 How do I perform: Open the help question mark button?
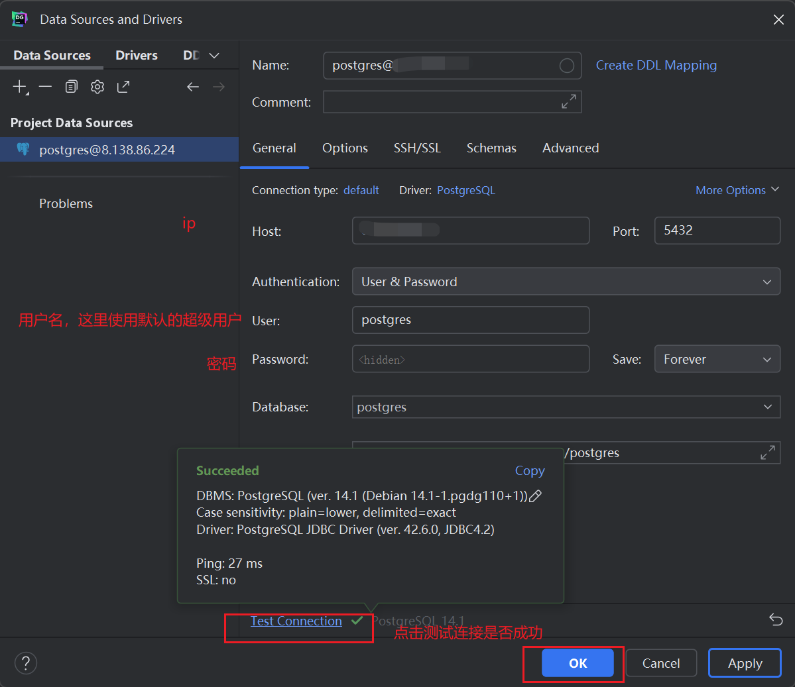click(x=26, y=662)
